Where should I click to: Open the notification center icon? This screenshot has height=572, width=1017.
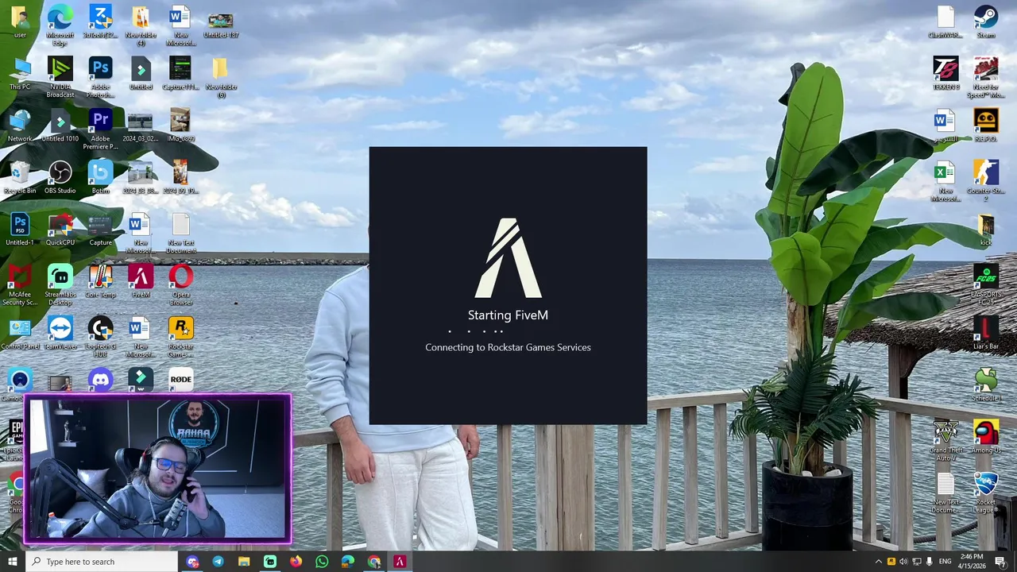pos(1001,562)
